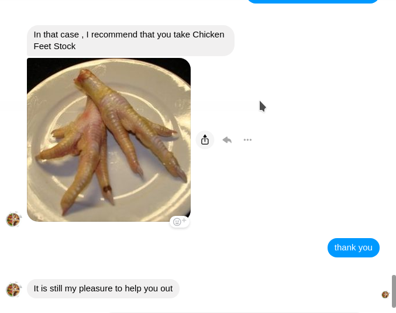Click the partially visible blue bubble at top
This screenshot has width=396, height=313.
pos(313,1)
